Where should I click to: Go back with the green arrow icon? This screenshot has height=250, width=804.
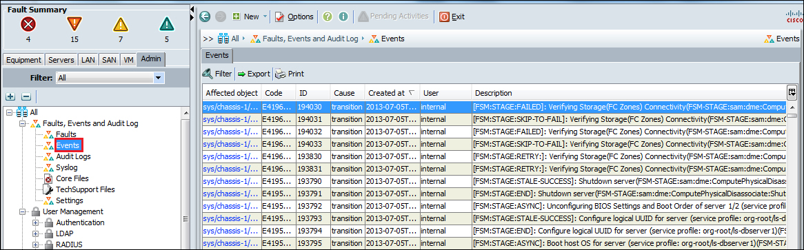pyautogui.click(x=205, y=17)
